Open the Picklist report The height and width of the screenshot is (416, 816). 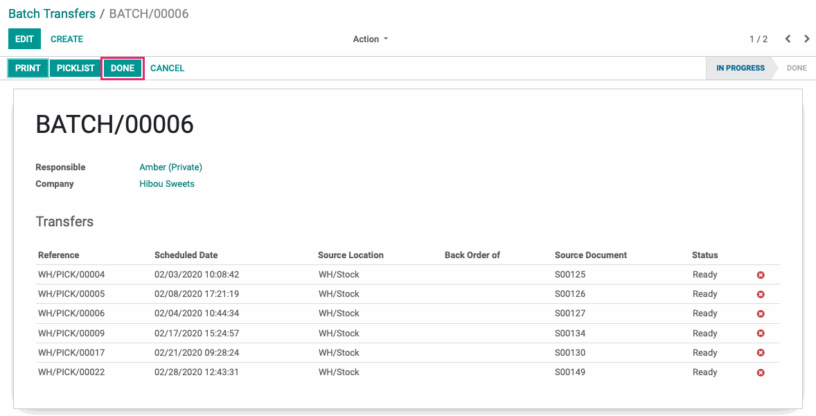click(x=76, y=68)
